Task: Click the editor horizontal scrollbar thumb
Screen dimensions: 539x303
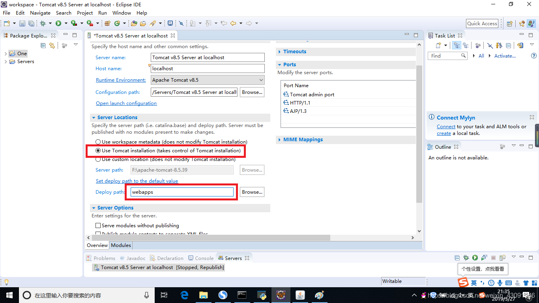Action: click(x=210, y=238)
